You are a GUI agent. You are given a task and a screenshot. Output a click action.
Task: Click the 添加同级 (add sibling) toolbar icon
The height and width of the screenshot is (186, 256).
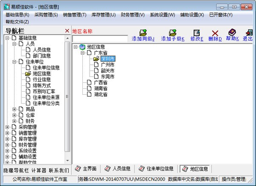coord(143,33)
